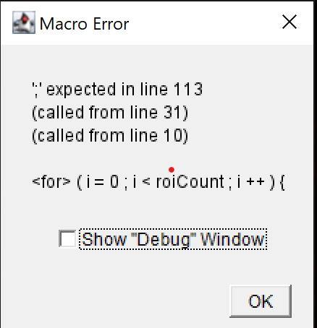Close the Macro Error dialog with X
Screen dimensions: 317x328
[289, 22]
